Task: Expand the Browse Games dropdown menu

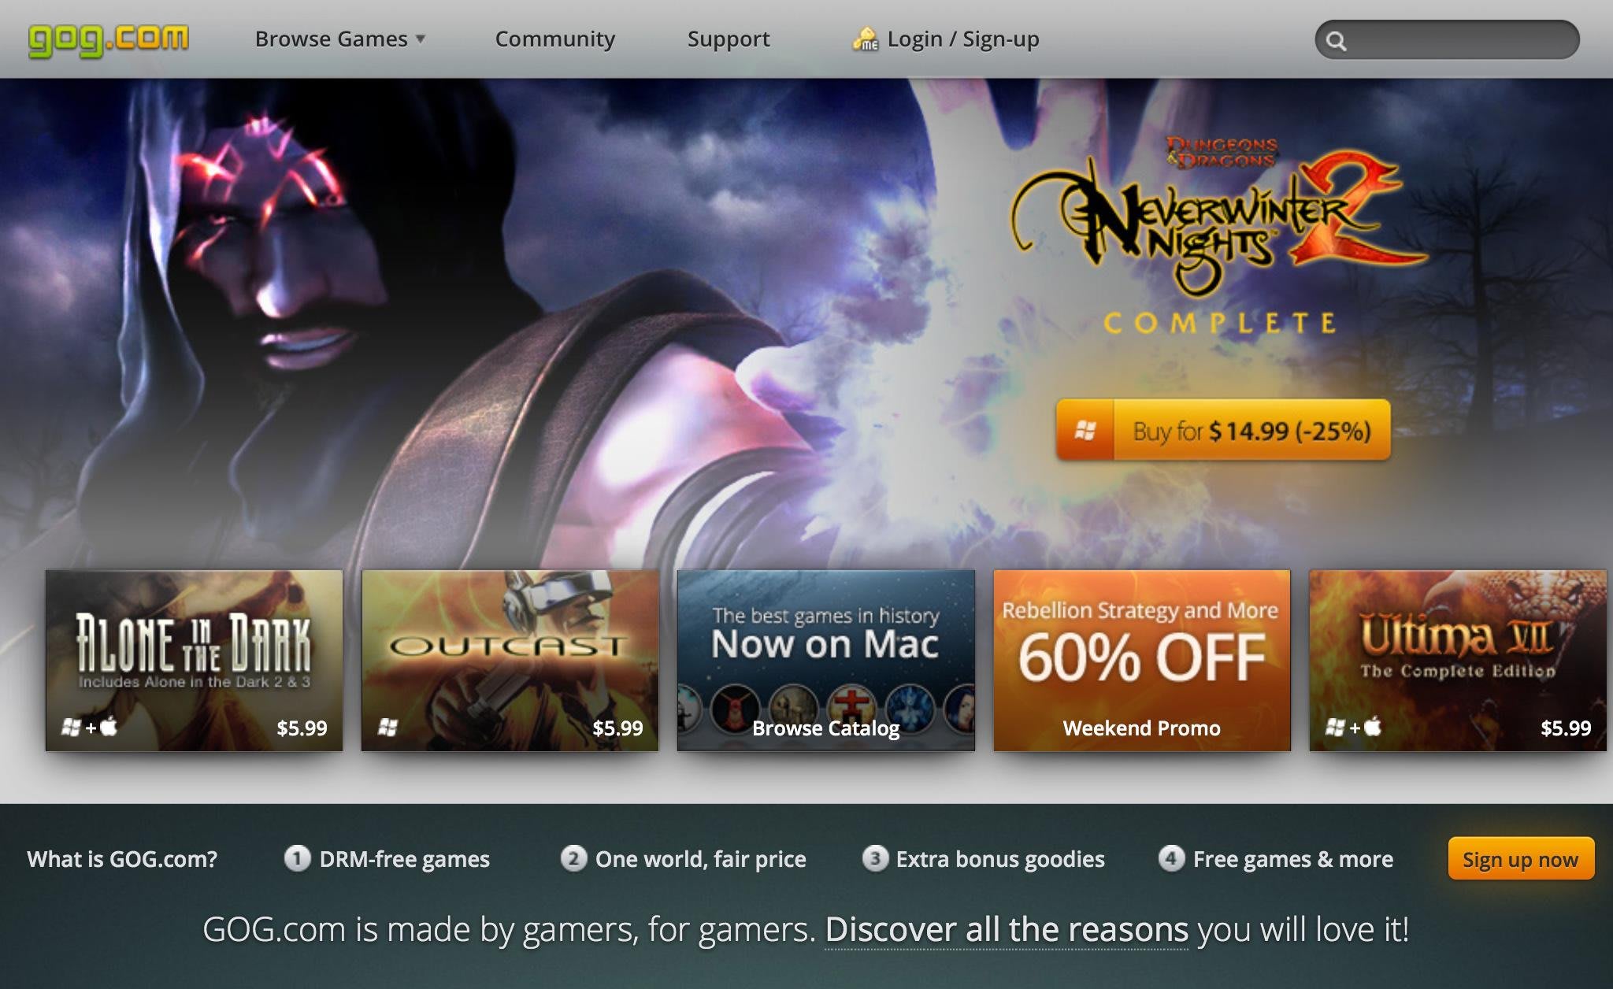Action: click(338, 39)
